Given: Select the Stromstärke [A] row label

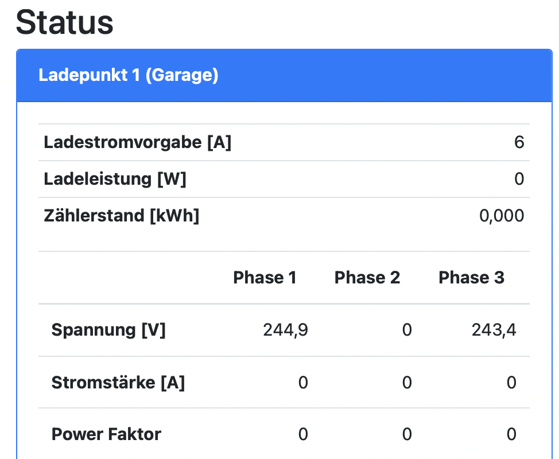Looking at the screenshot, I should tap(118, 382).
